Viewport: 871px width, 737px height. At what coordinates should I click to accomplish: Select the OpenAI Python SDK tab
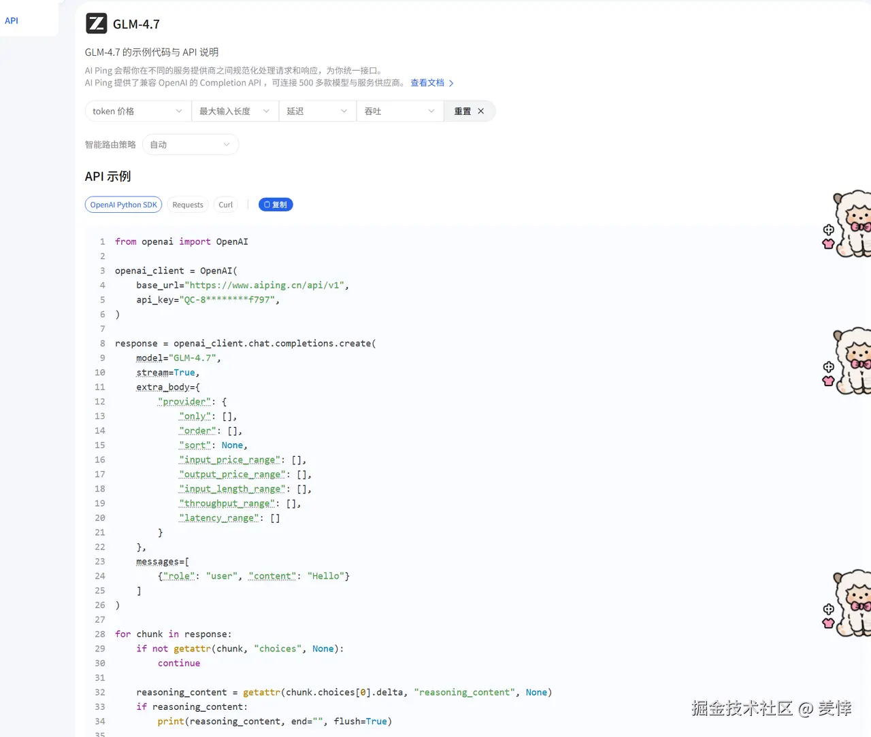[123, 205]
